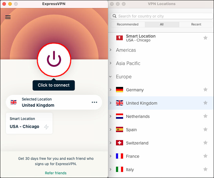This screenshot has width=214, height=178.
Task: Close the ExpressVPN window with red button
Action: pyautogui.click(x=4, y=4)
